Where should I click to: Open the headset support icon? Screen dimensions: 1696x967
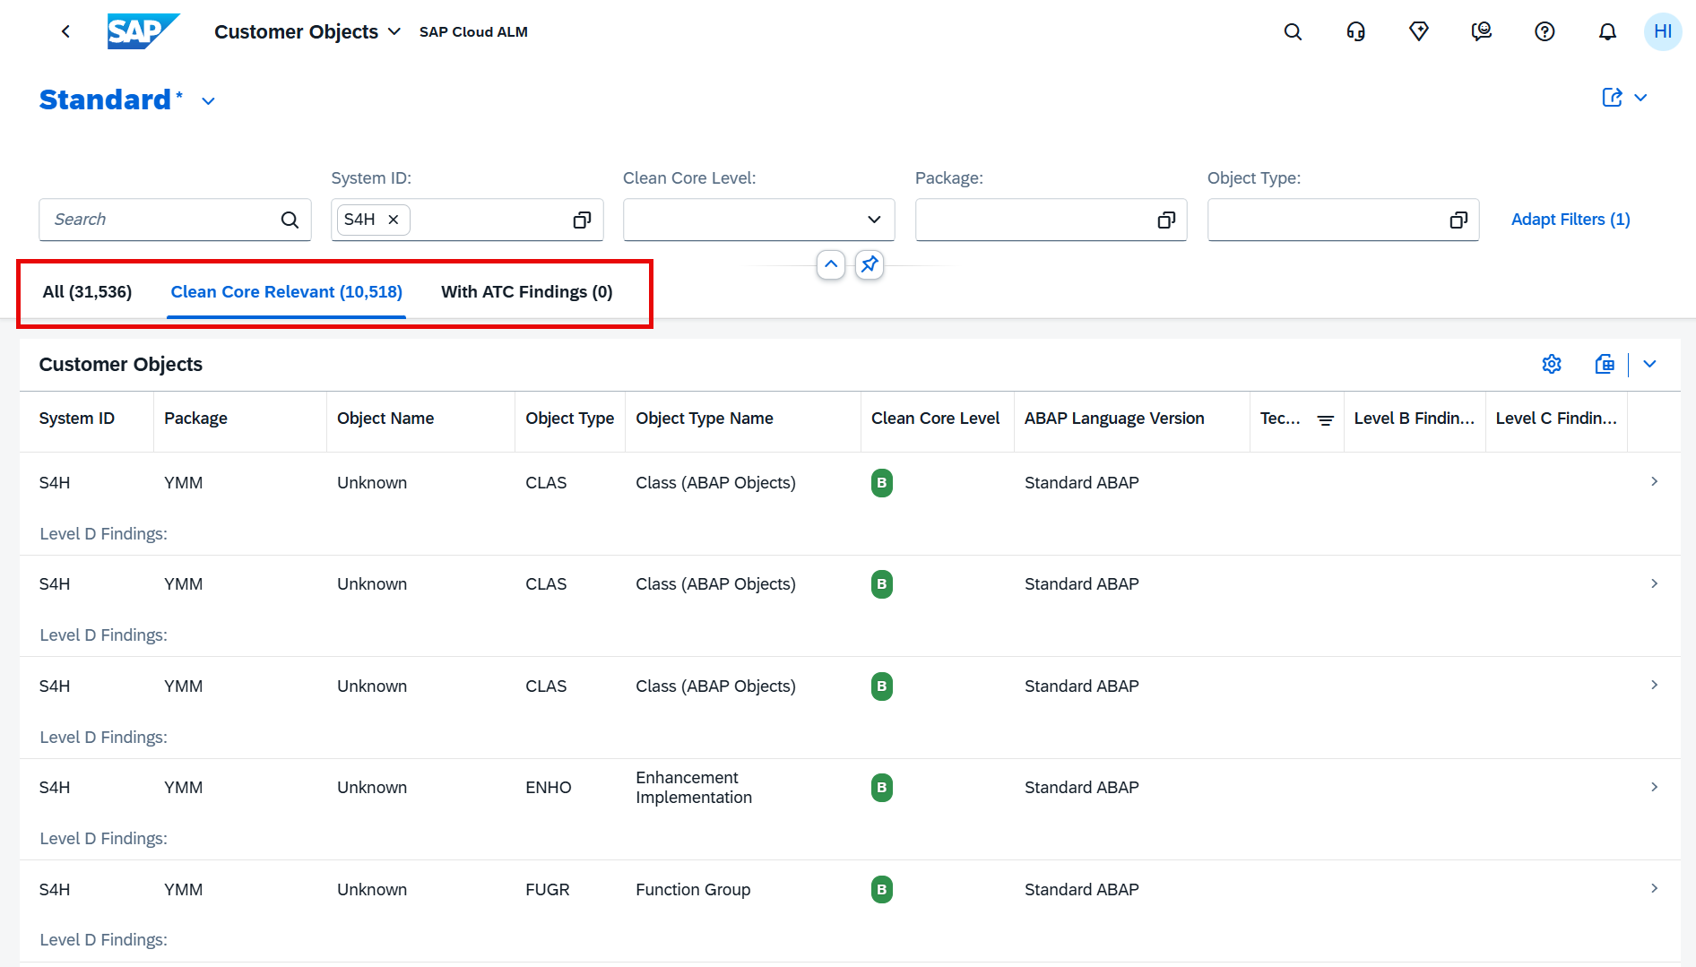[x=1355, y=31]
